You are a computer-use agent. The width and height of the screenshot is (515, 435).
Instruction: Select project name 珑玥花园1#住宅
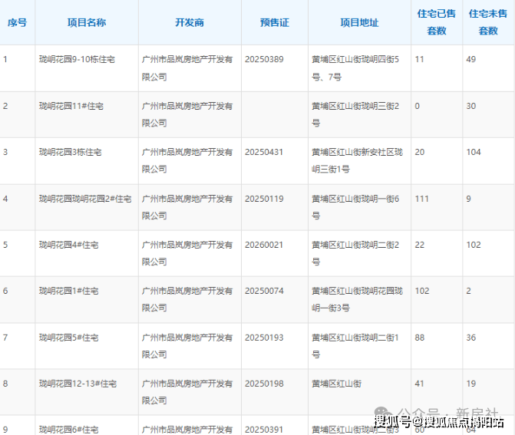click(x=68, y=291)
